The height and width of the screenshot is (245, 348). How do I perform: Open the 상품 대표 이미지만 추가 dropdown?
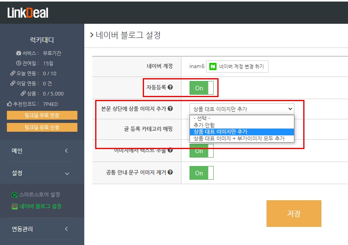pos(242,109)
